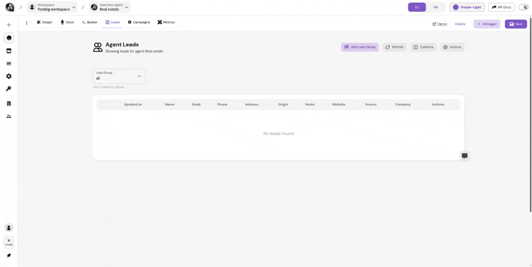Image resolution: width=532 pixels, height=267 pixels.
Task: Open the three-dot menu beside Design tab
Action: point(27,23)
